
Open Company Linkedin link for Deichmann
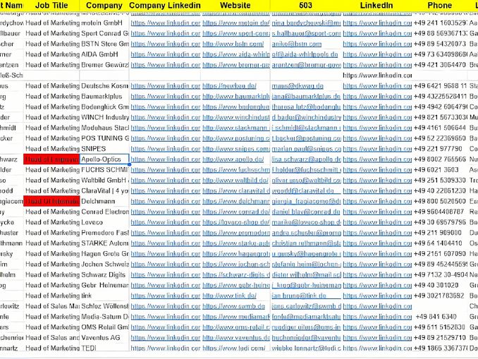tap(166, 201)
